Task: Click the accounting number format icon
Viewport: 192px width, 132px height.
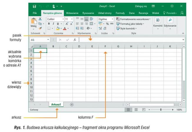Action: [100, 24]
